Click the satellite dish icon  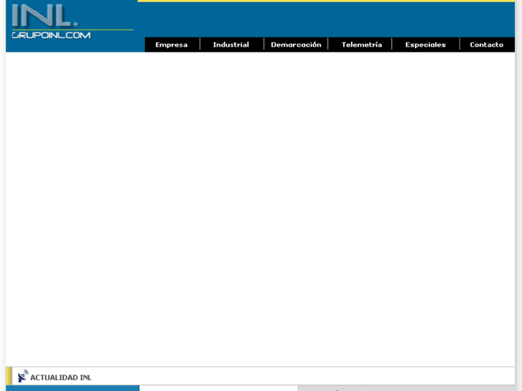coord(23,376)
